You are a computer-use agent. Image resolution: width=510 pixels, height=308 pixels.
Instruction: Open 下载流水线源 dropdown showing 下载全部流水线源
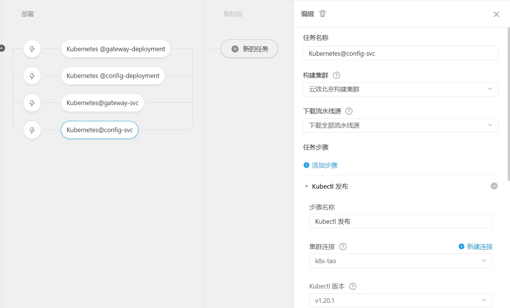tap(401, 125)
